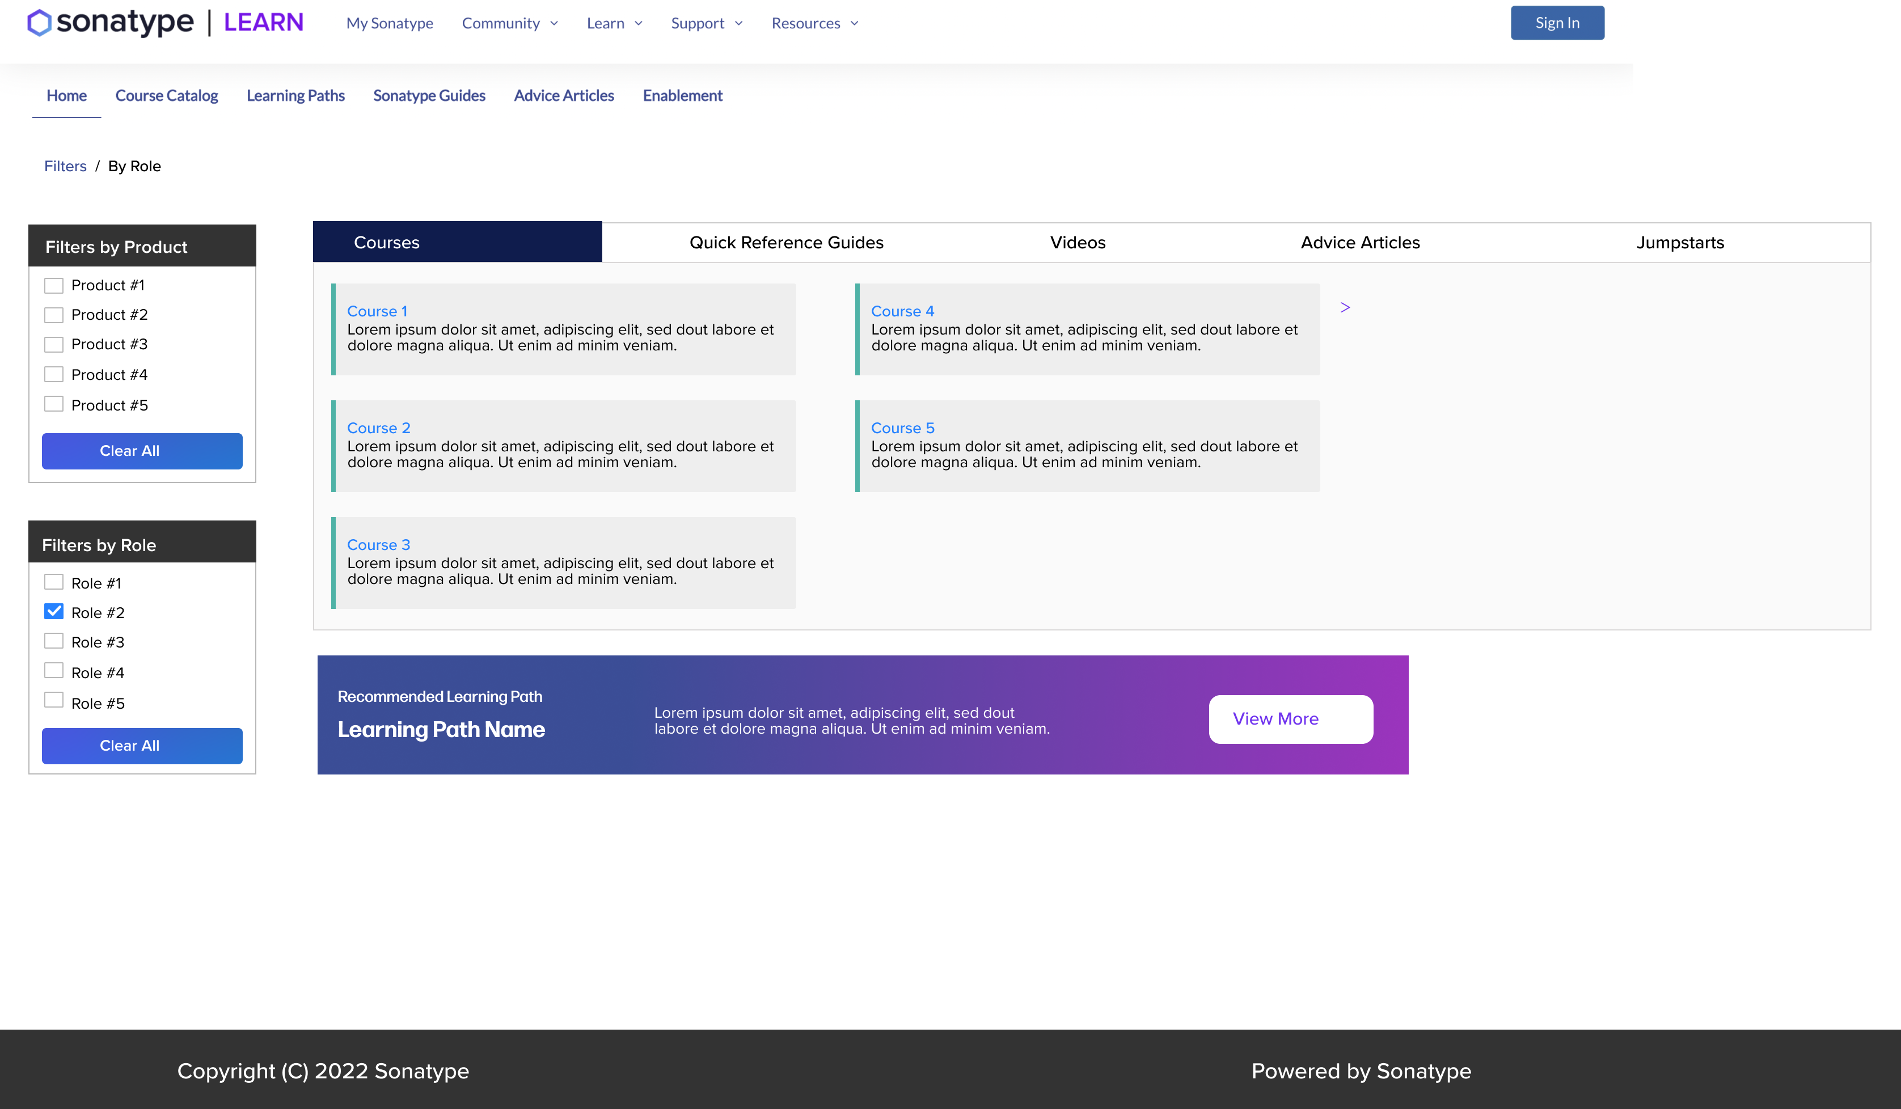Check the Product #3 checkbox
The height and width of the screenshot is (1109, 1901).
pyautogui.click(x=53, y=344)
